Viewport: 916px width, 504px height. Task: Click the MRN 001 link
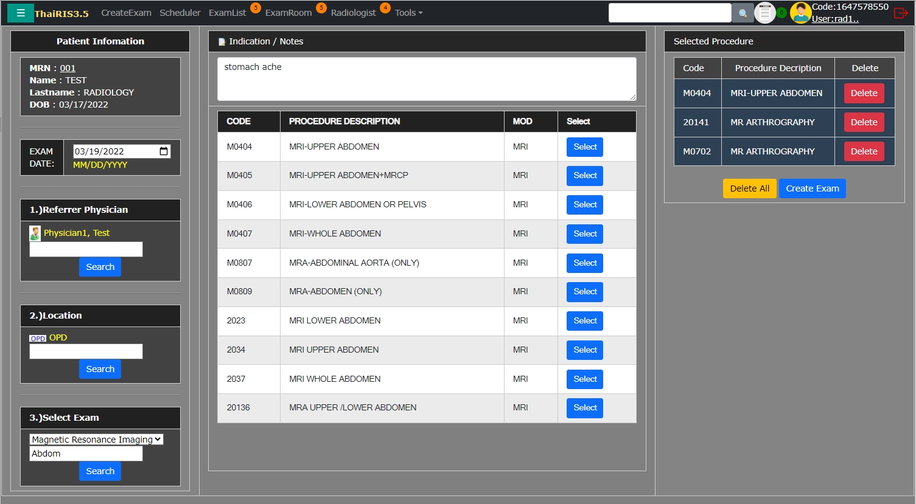click(x=68, y=68)
